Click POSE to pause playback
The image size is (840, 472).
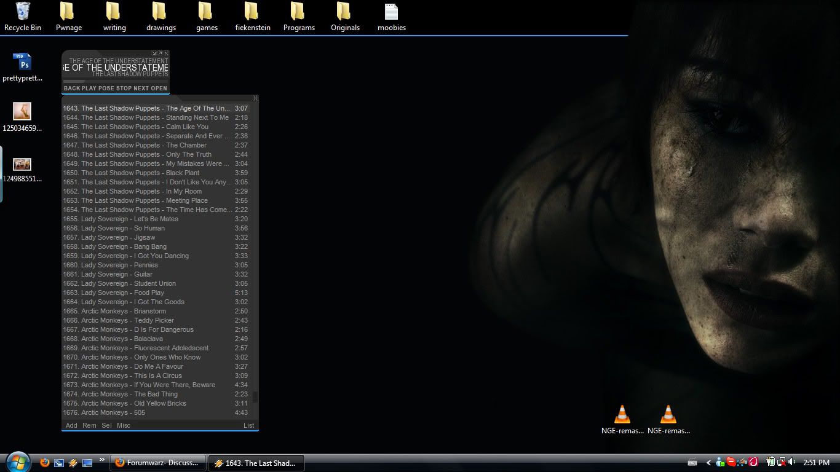pyautogui.click(x=106, y=88)
